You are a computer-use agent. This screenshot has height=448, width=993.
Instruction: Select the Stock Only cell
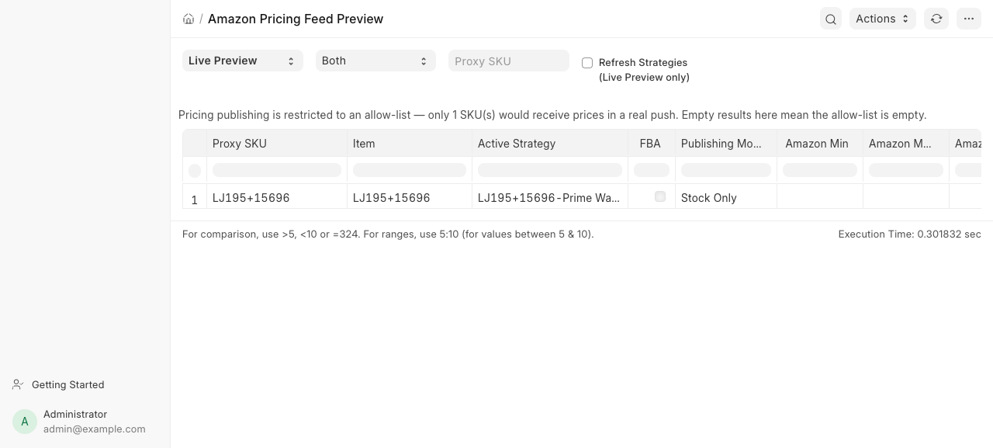pos(726,197)
